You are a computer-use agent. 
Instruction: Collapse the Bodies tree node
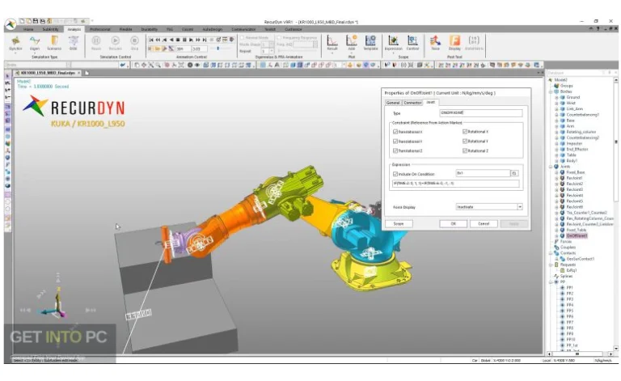click(x=552, y=91)
